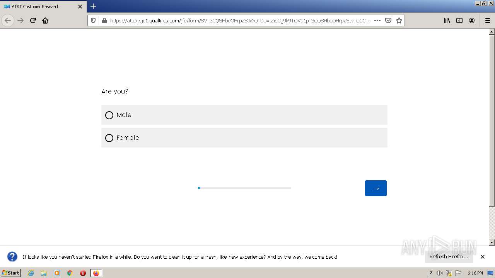Image resolution: width=495 pixels, height=278 pixels.
Task: Show hidden system tray icons
Action: pos(432,273)
